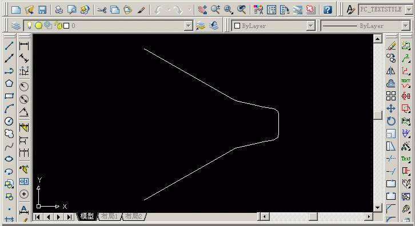Expand the layer list dropdown arrow
The image size is (415, 226).
(188, 26)
